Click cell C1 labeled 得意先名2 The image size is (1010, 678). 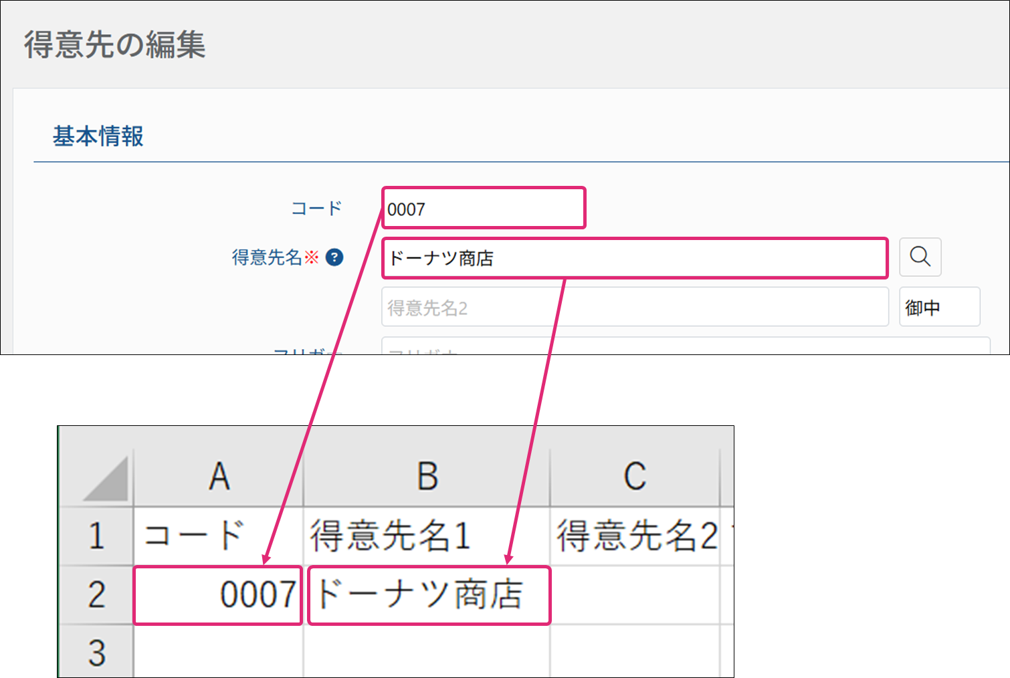(x=634, y=536)
